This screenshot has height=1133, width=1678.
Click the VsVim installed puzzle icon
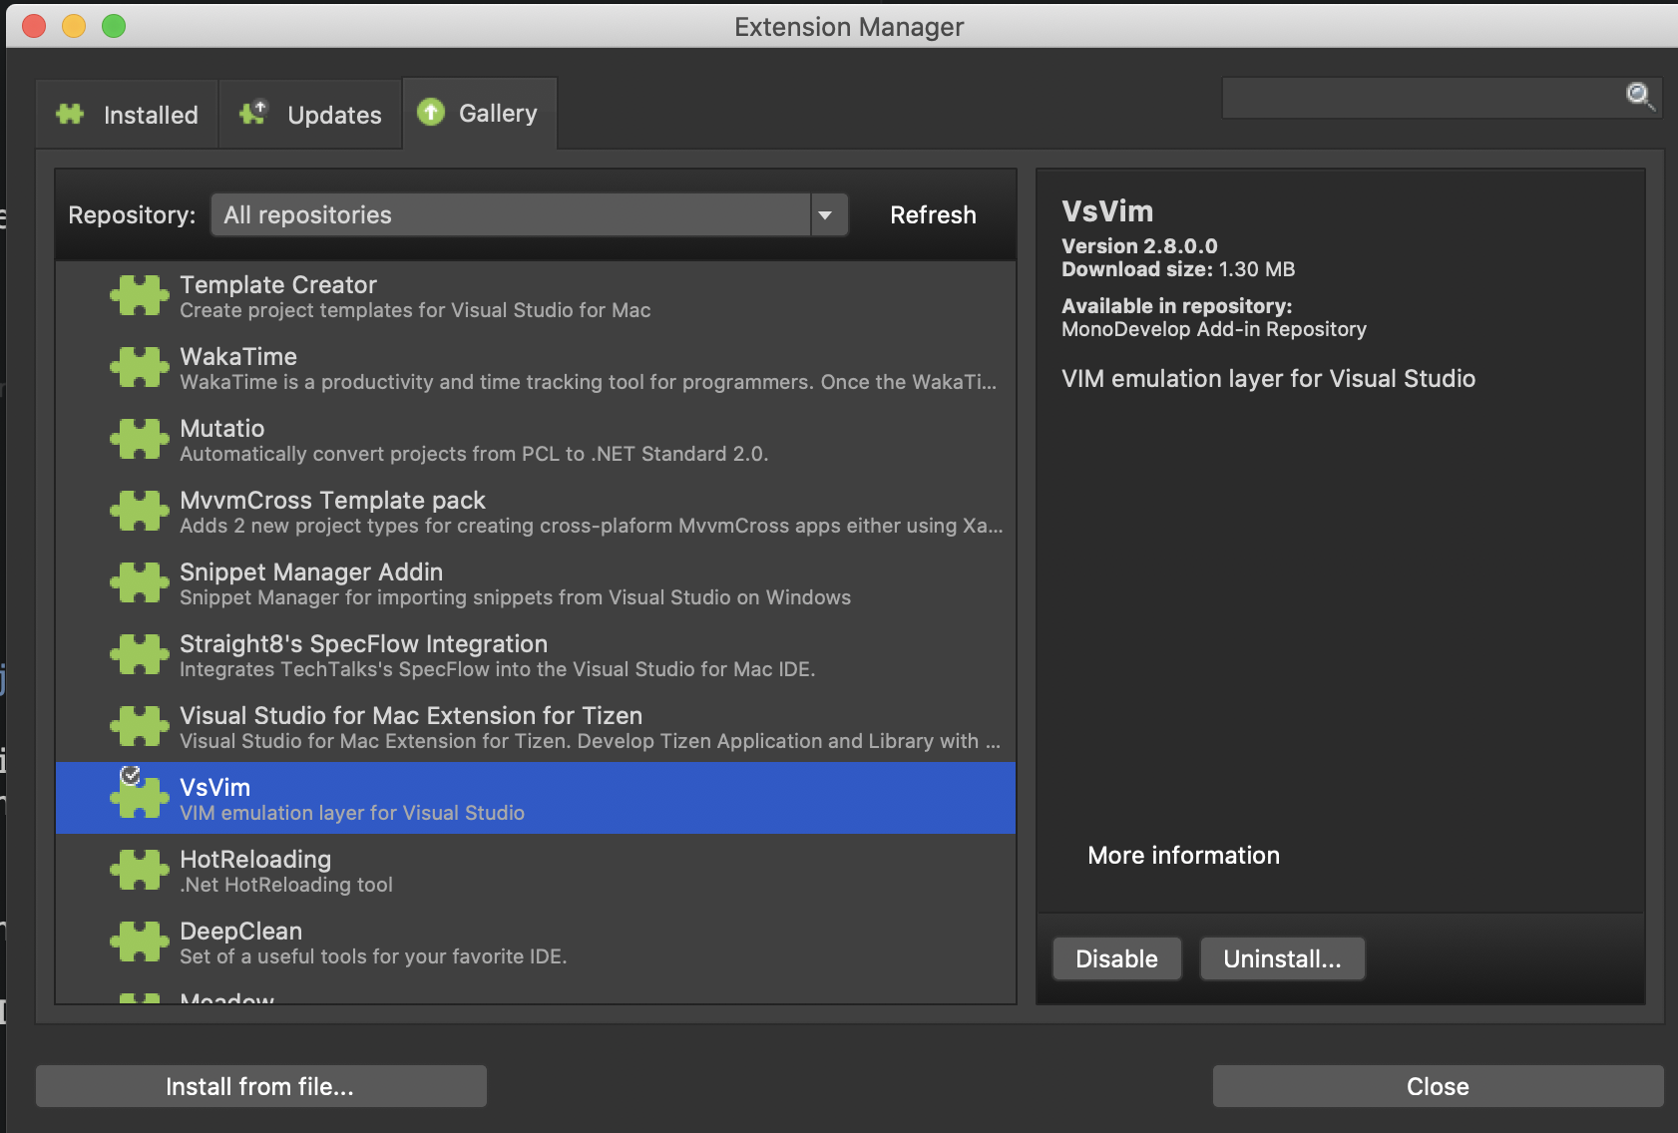(x=140, y=796)
